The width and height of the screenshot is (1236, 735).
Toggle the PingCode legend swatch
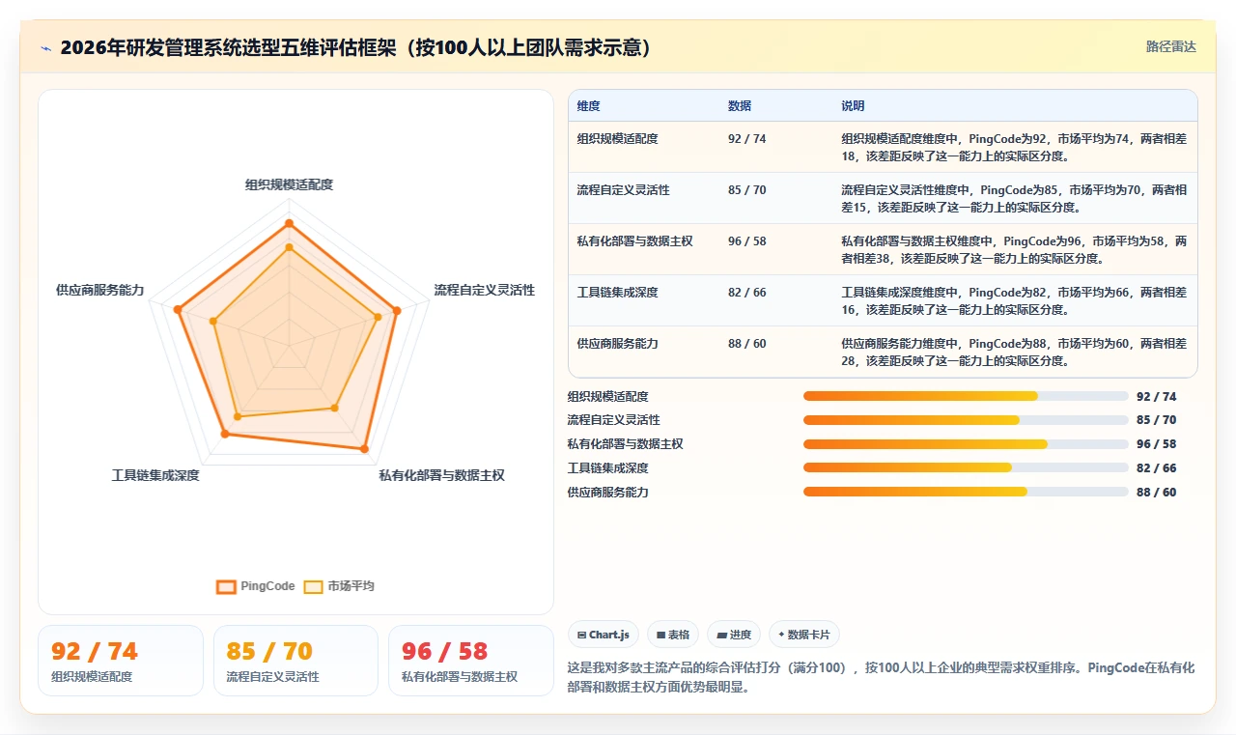pos(227,586)
